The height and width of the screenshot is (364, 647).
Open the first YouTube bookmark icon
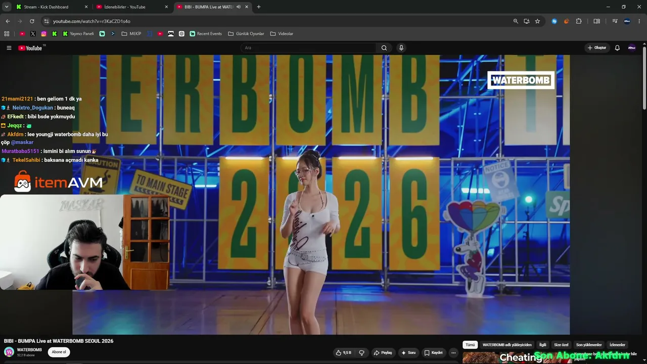point(22,34)
